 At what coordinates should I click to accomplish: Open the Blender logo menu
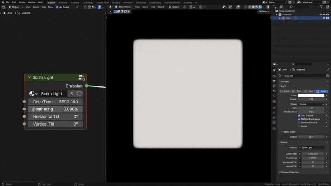3,2
